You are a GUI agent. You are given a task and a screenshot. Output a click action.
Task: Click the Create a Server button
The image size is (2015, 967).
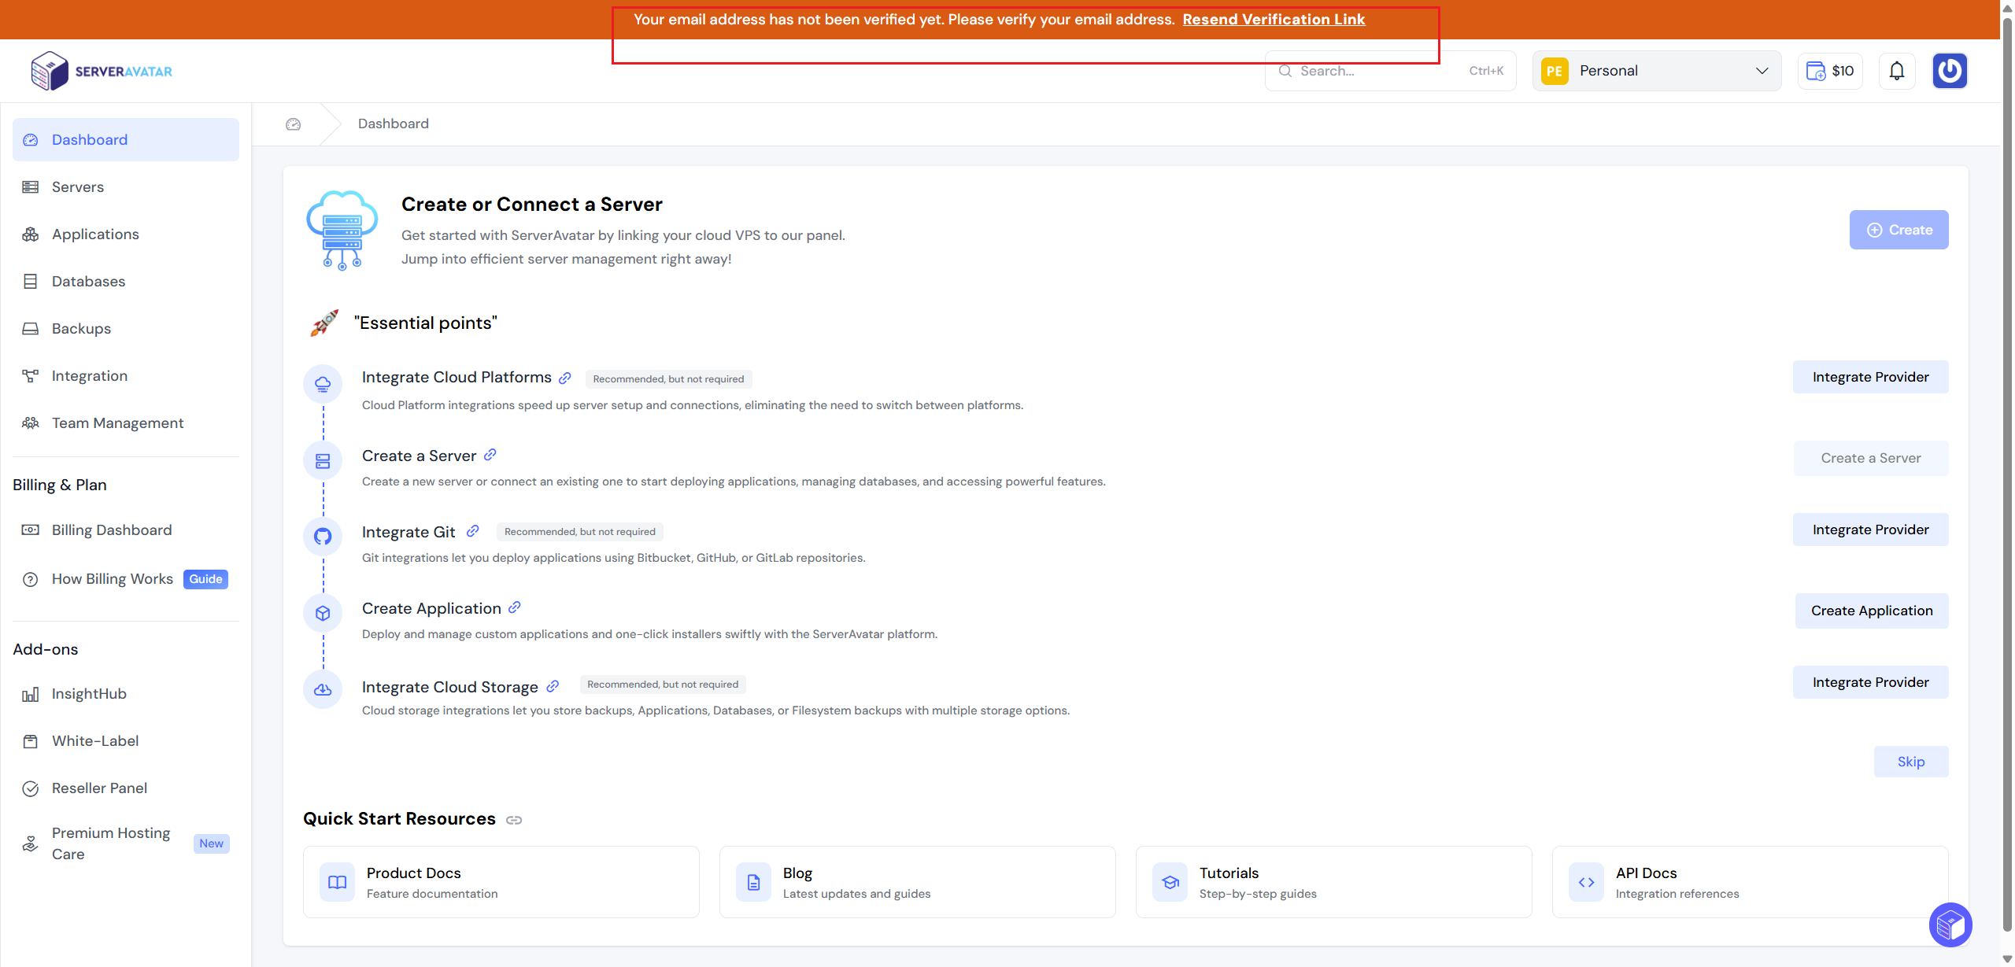[1871, 458]
